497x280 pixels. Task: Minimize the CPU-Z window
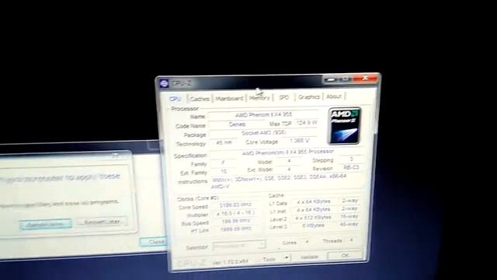point(330,79)
